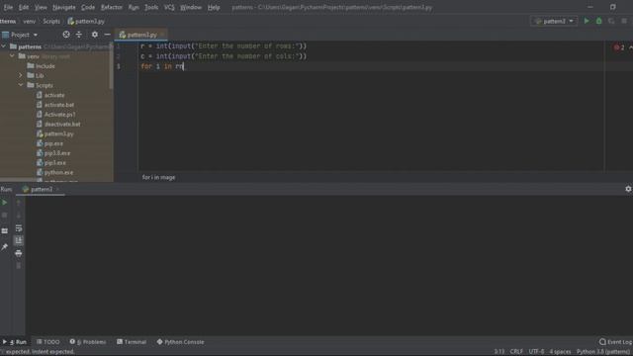Open the Run tool window button
This screenshot has width=633, height=356.
pos(15,342)
